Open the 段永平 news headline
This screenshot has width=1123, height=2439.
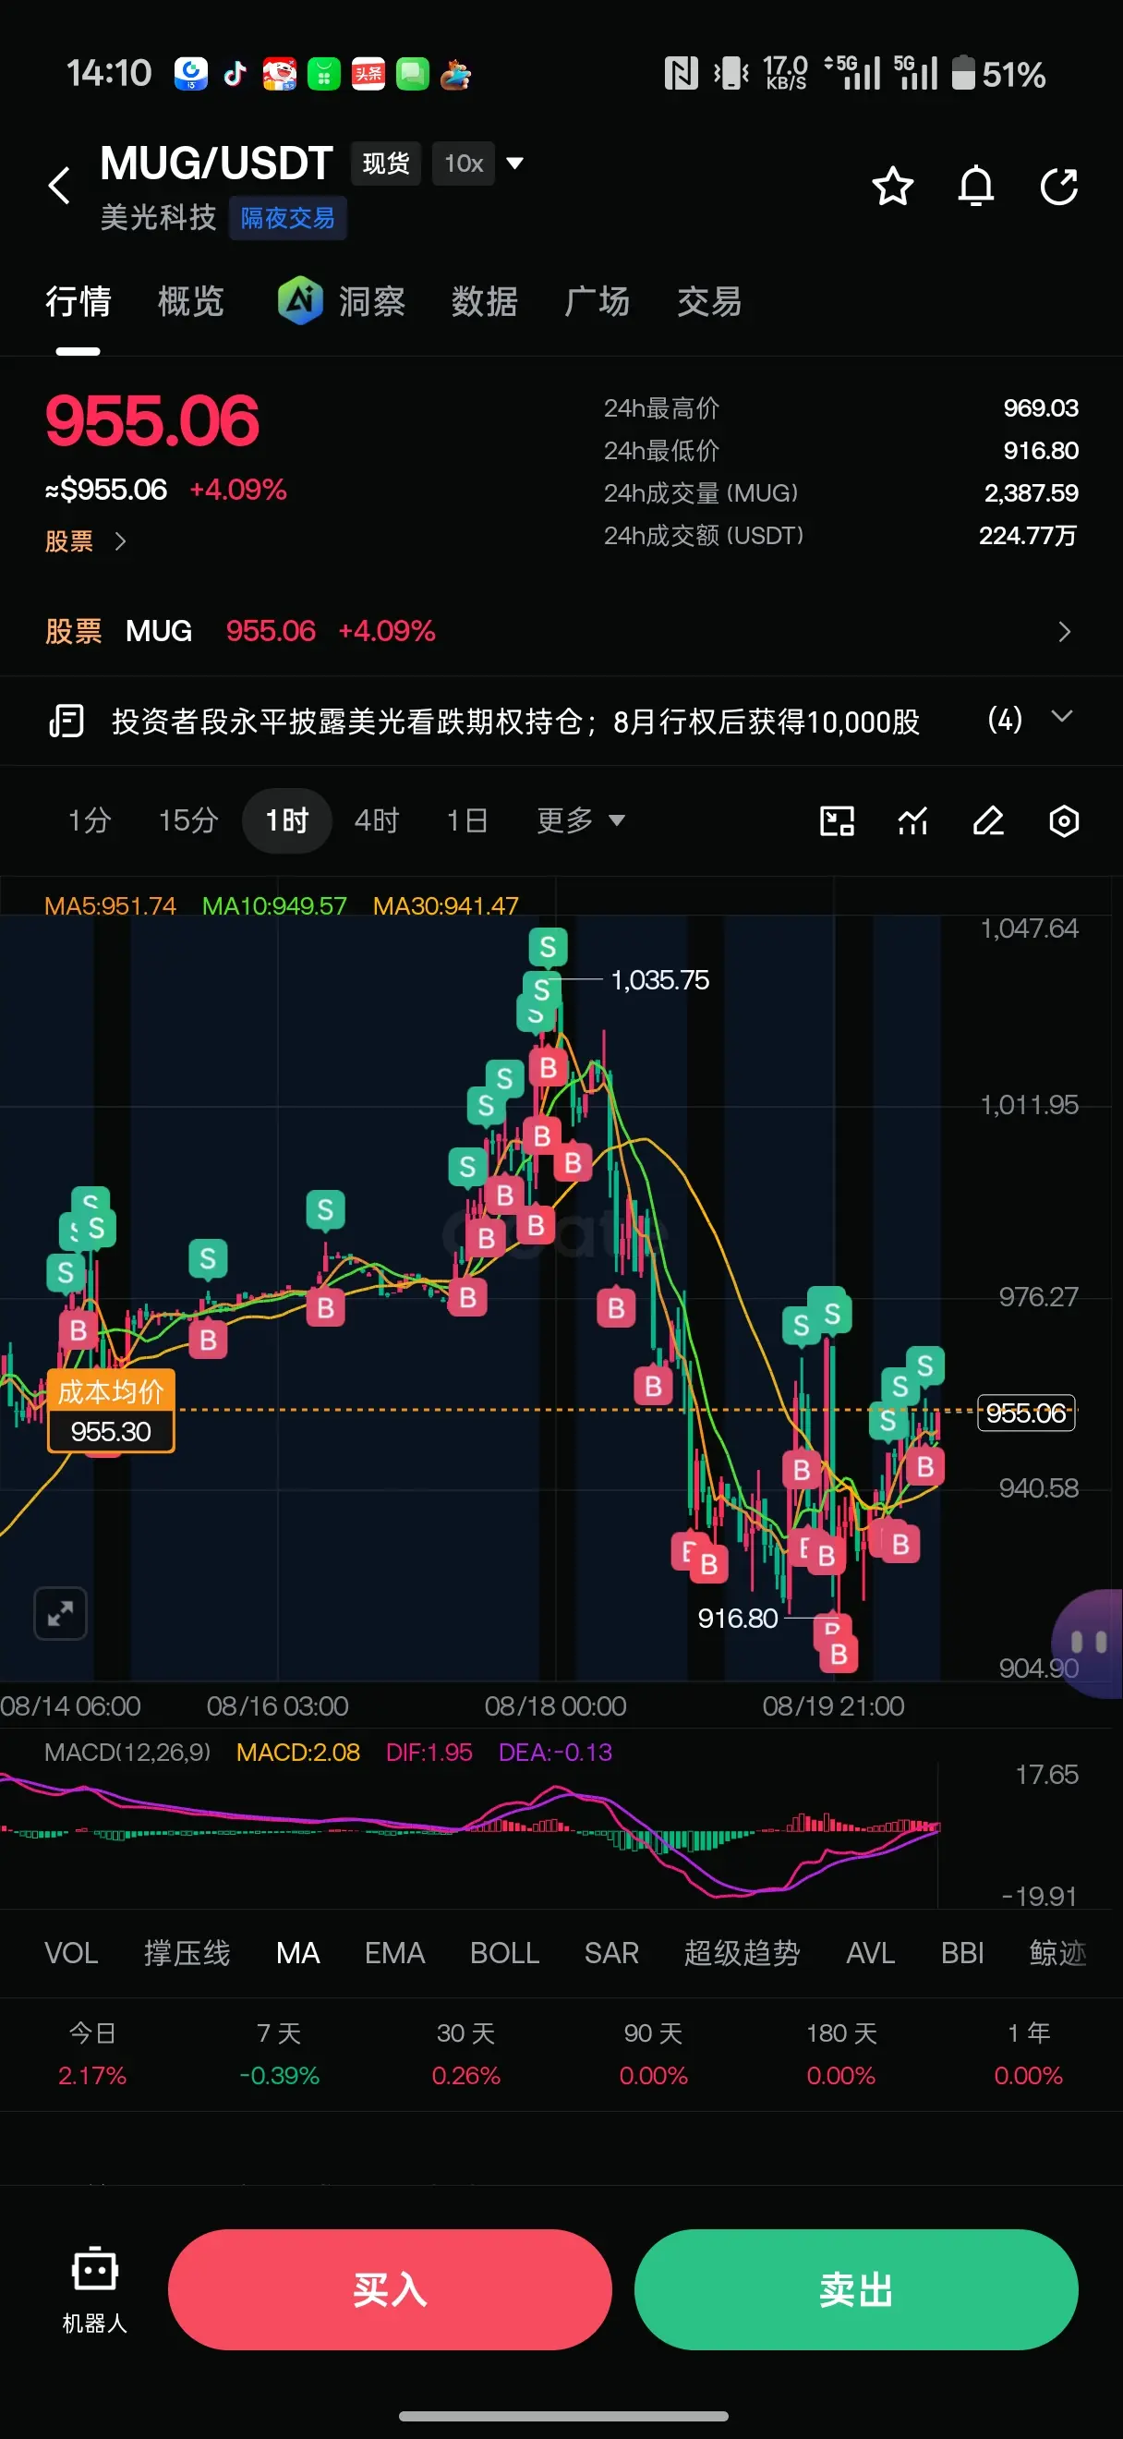pos(515,721)
